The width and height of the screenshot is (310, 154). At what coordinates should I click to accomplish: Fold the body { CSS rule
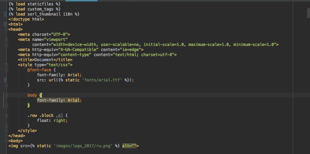6,95
